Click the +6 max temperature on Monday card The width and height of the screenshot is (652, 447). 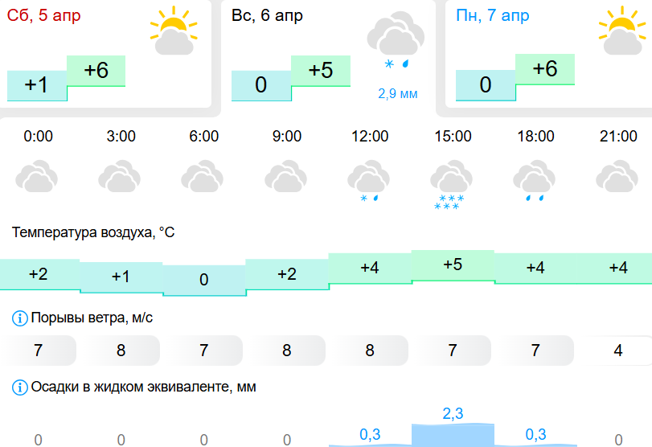[x=545, y=69]
